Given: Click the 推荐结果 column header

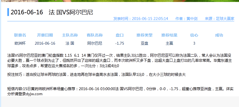Looking at the screenshot, I should 169,35.
